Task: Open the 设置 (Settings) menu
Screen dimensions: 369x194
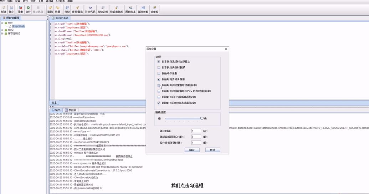Action: pyautogui.click(x=33, y=1)
